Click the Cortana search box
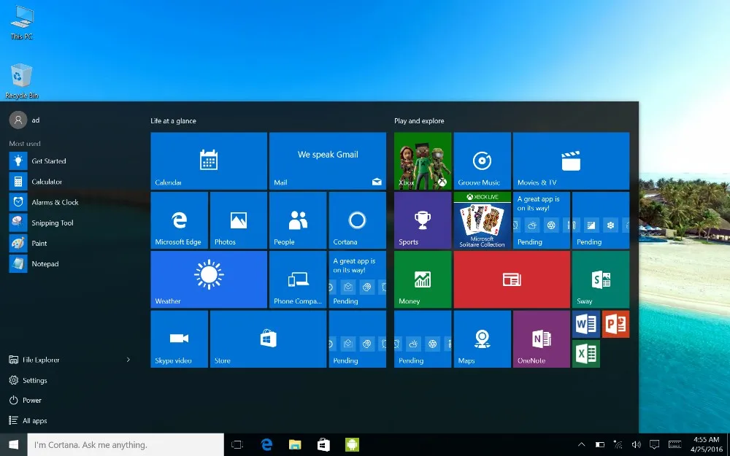 [x=126, y=445]
